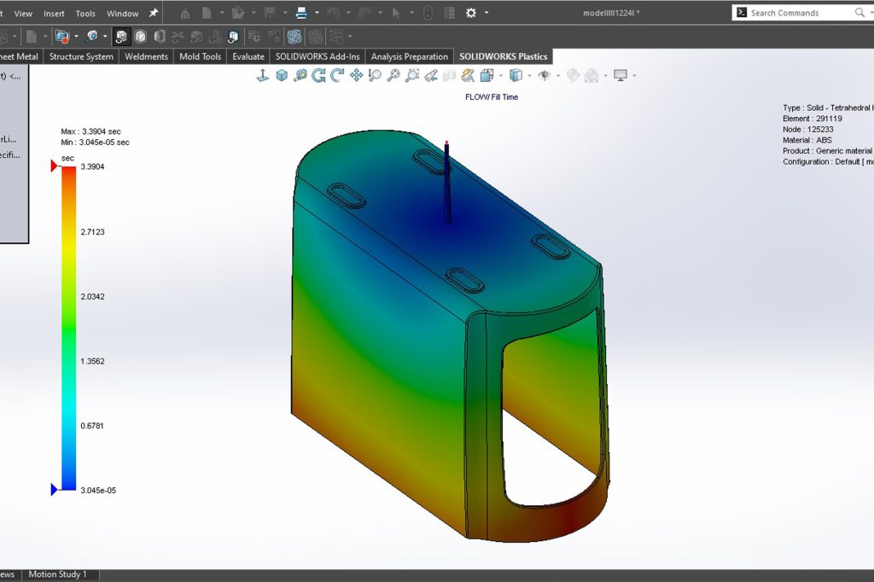The height and width of the screenshot is (582, 874).
Task: Click the axis orientation icon in view toolbar
Action: (x=263, y=75)
